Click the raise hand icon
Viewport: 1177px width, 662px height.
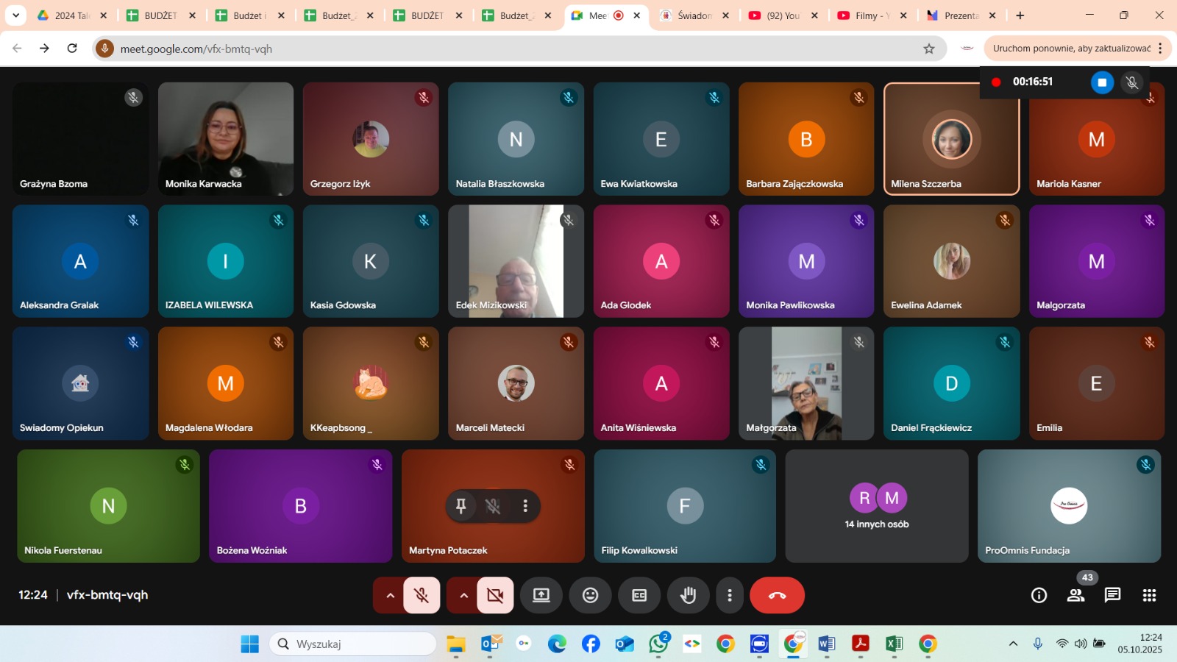pyautogui.click(x=688, y=595)
